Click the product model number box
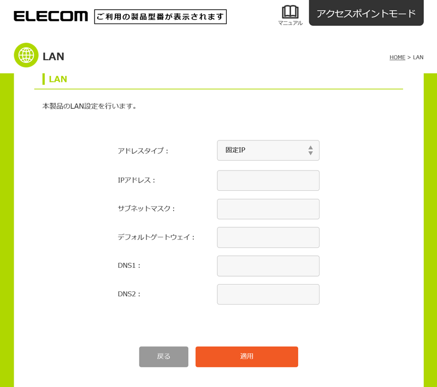The image size is (437, 387). pos(160,17)
